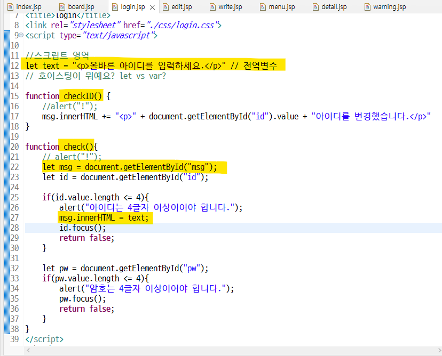The height and width of the screenshot is (356, 442).
Task: Click the index.jsp file icon
Action: coord(11,7)
